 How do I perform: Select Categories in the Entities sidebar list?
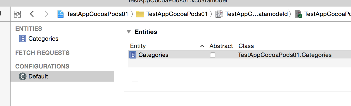(43, 39)
